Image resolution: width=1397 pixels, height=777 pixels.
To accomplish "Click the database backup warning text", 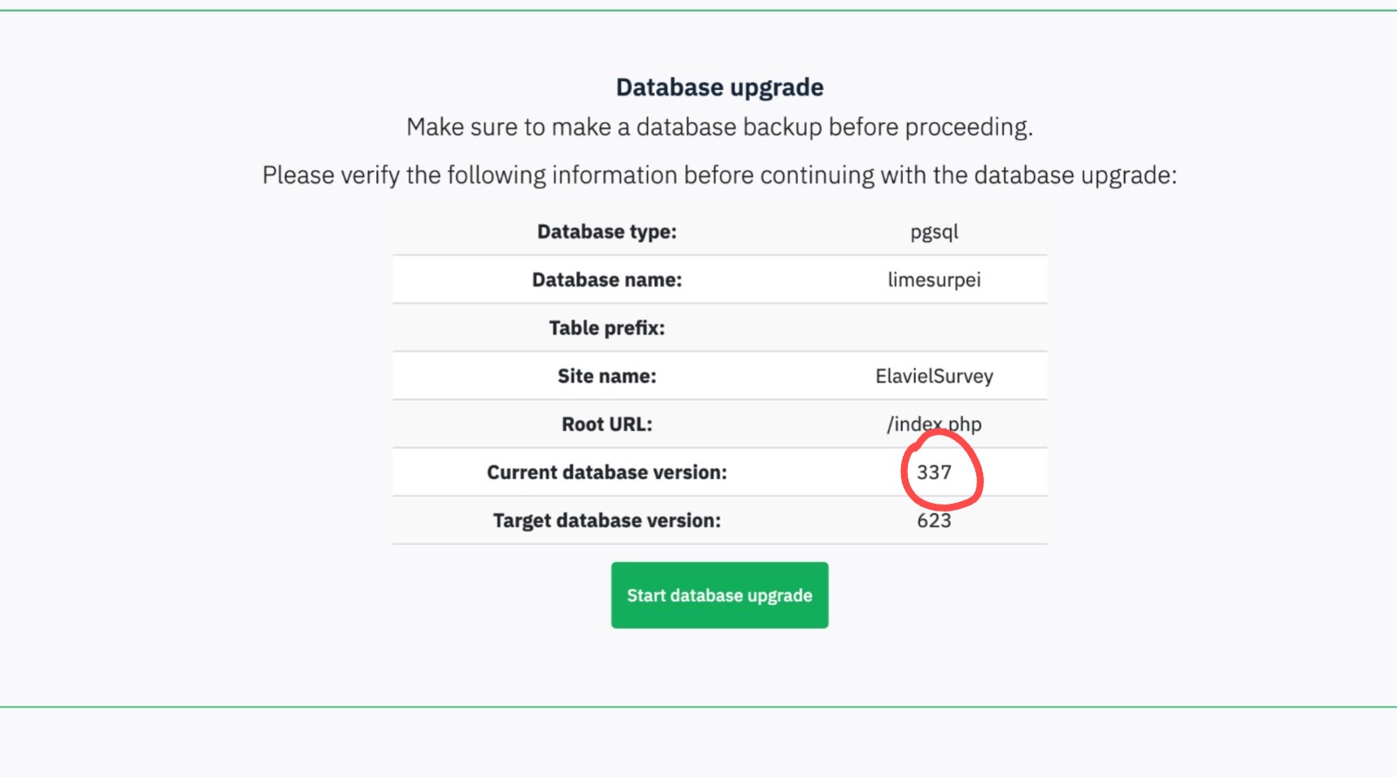I will pyautogui.click(x=719, y=127).
